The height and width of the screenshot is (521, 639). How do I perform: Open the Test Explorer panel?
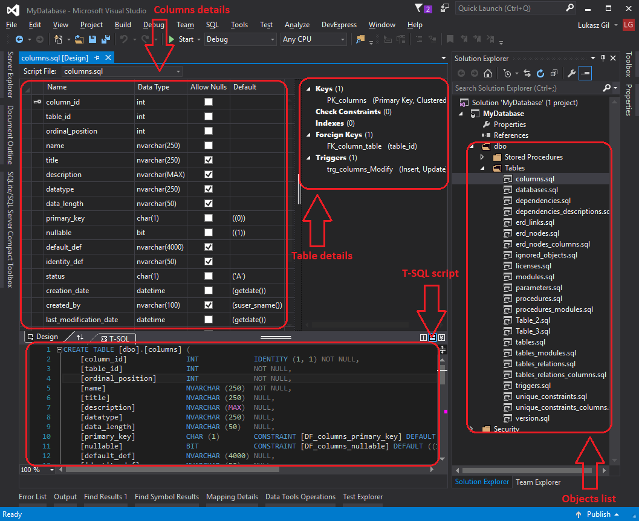click(363, 496)
